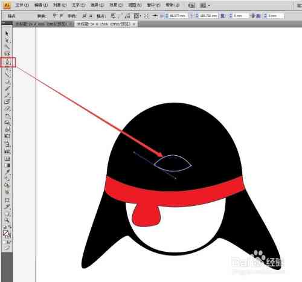Select the Line Segment tool
Viewport: 302px width, 282px height.
pyautogui.click(x=7, y=75)
